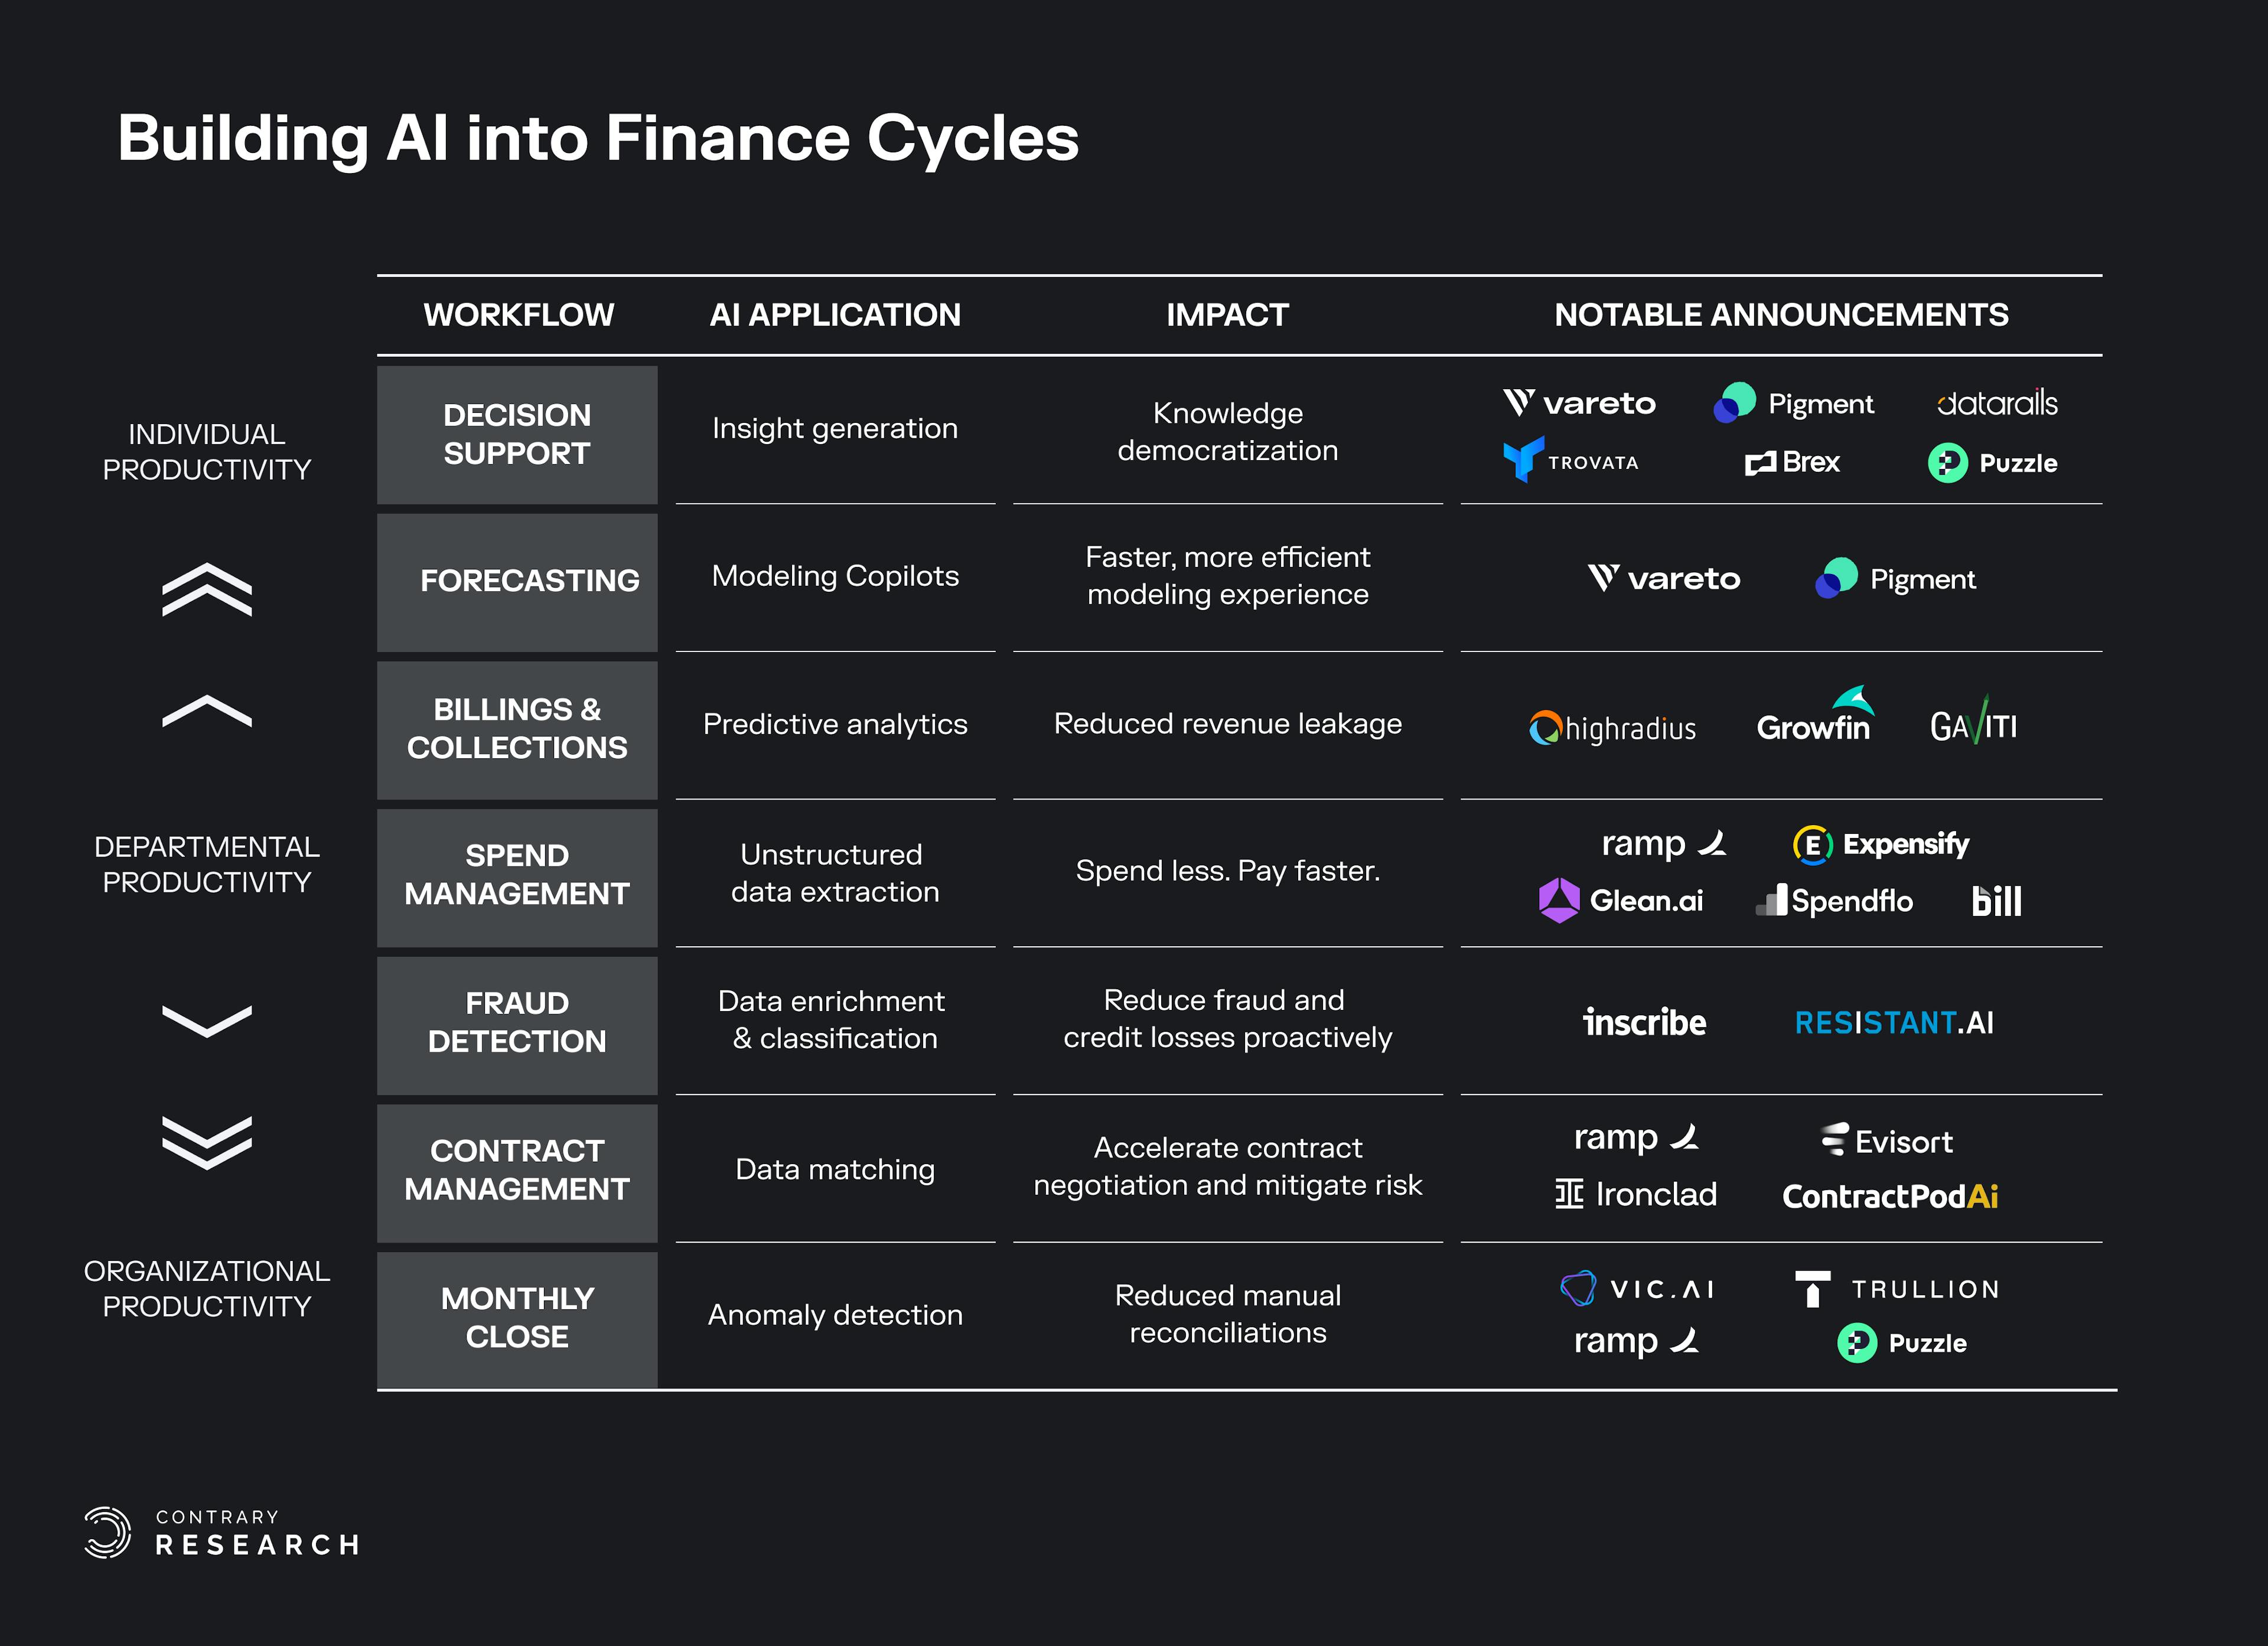Click the Trullion logo

[x=1897, y=1289]
